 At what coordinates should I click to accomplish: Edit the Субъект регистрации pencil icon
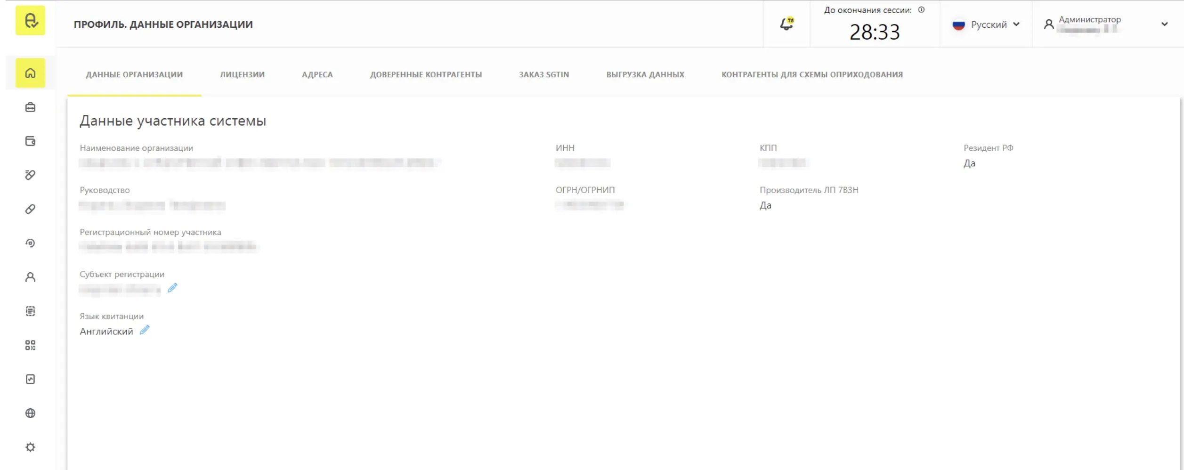pyautogui.click(x=172, y=288)
